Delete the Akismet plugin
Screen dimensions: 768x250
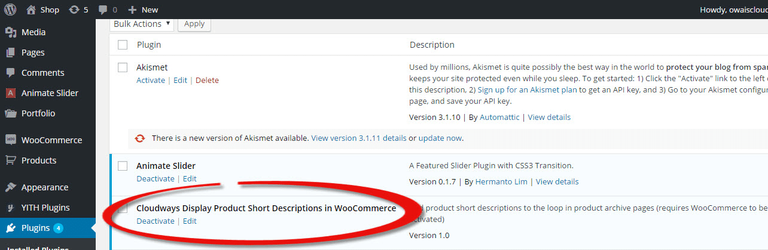click(x=207, y=81)
